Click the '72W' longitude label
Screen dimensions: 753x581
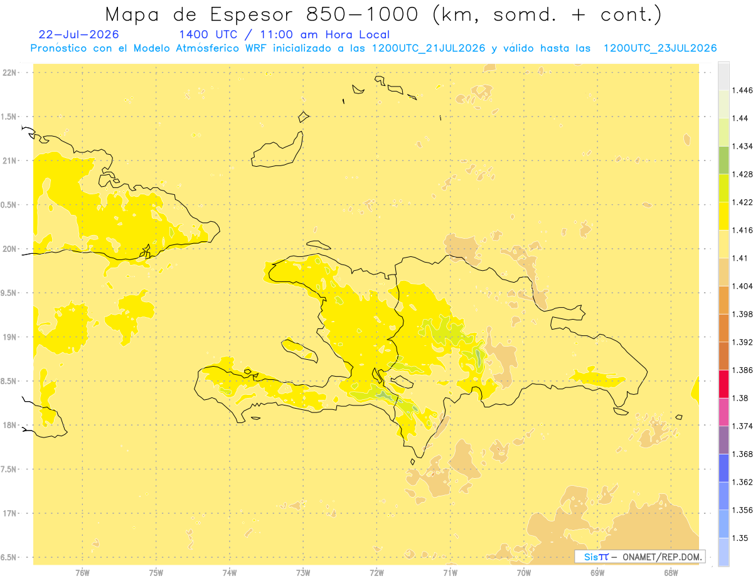click(376, 573)
